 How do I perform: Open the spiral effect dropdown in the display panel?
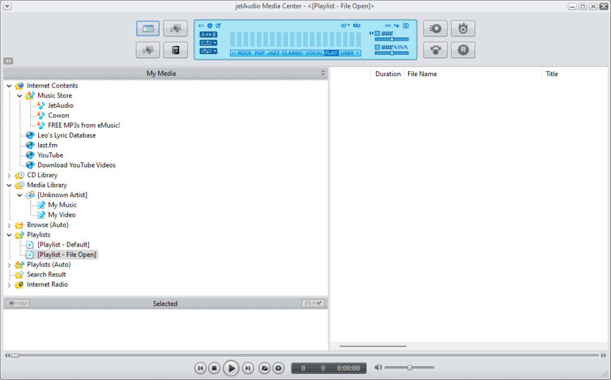pos(345,26)
